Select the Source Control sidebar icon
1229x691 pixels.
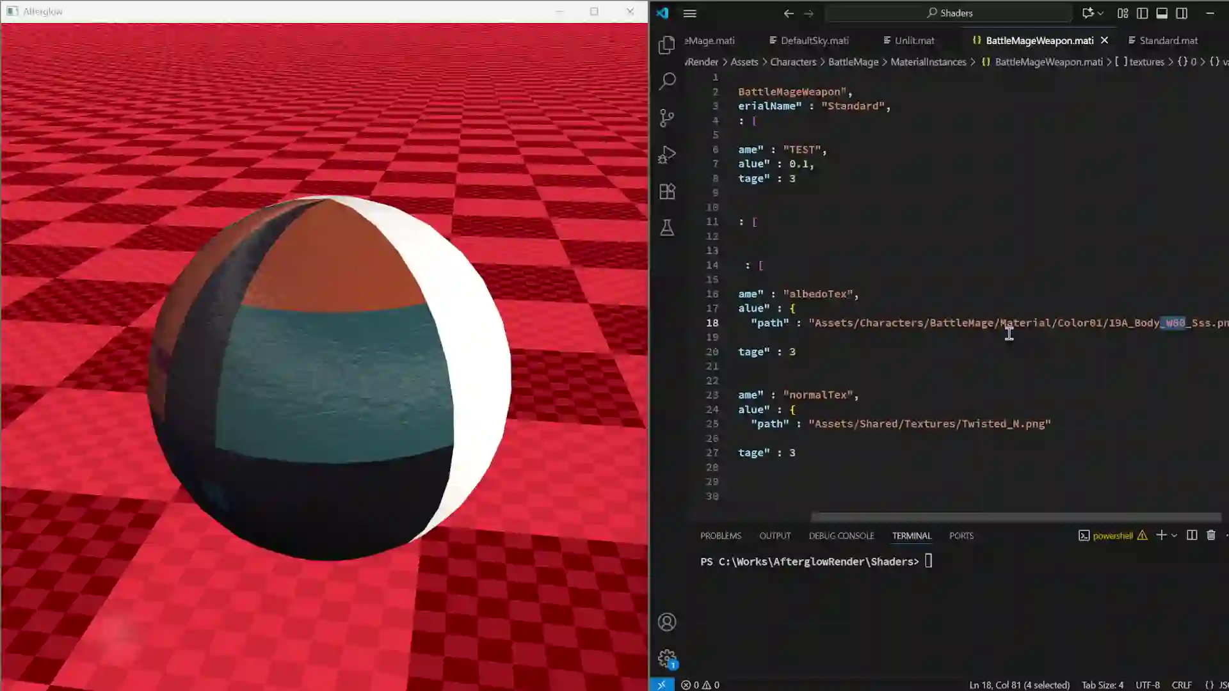point(667,118)
